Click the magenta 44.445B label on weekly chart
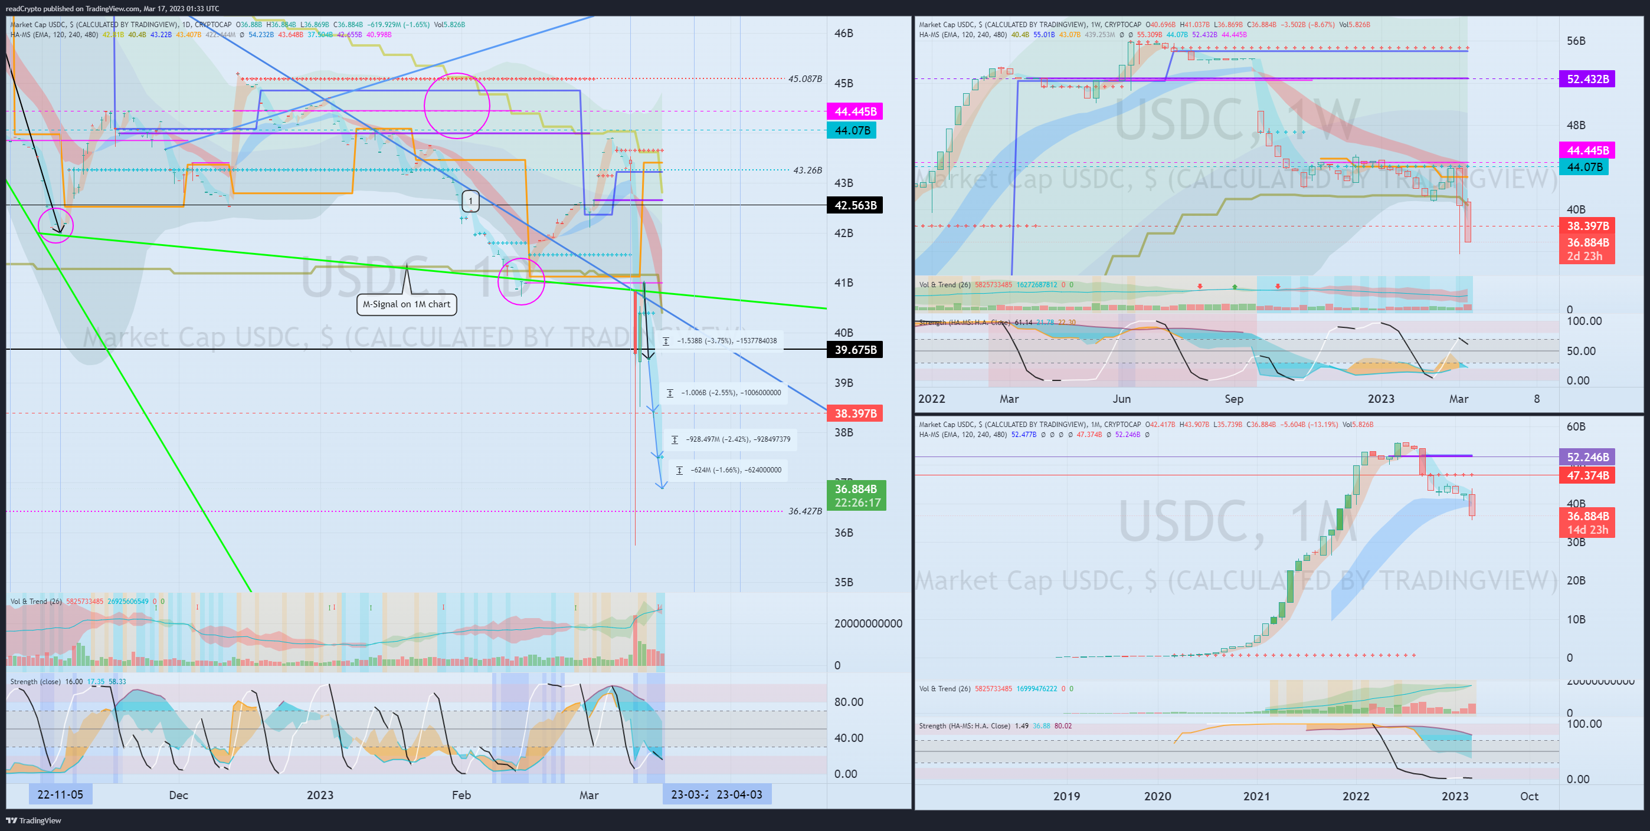Screen dimensions: 1650x831 pos(1587,150)
